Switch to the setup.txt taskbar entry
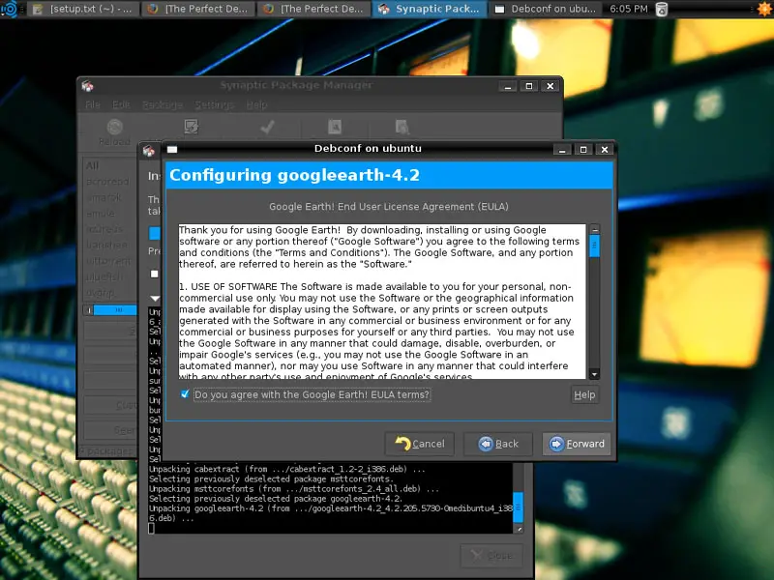 click(83, 9)
